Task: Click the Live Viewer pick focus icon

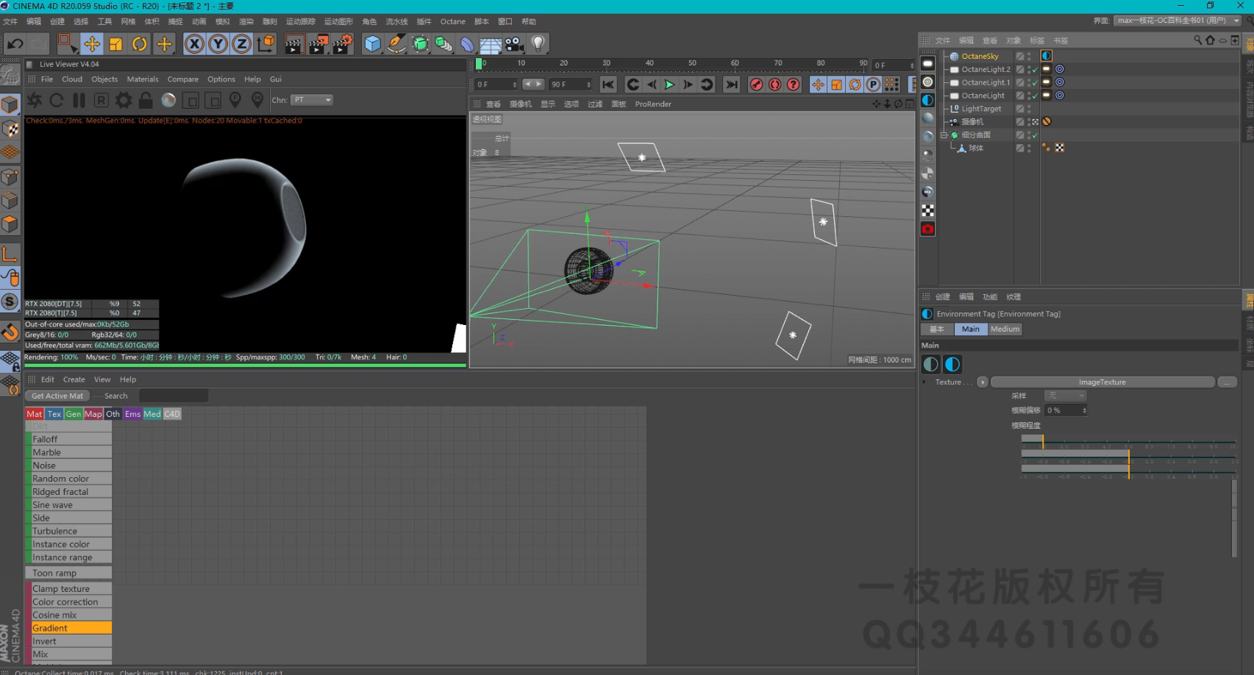Action: [x=235, y=99]
